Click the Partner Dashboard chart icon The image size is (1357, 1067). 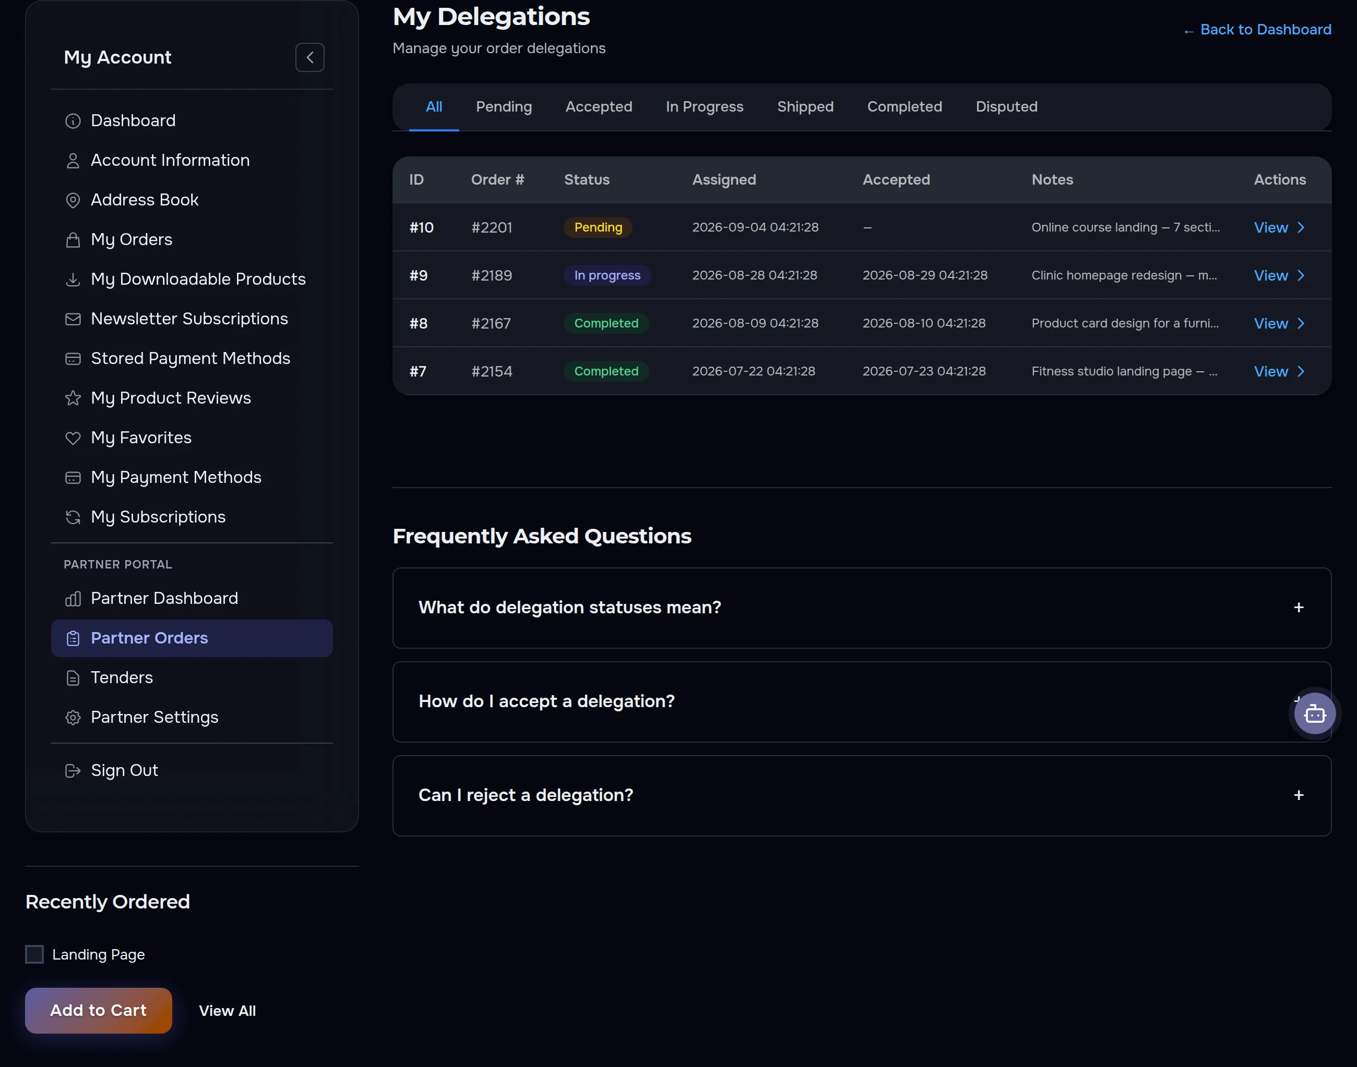(x=73, y=599)
